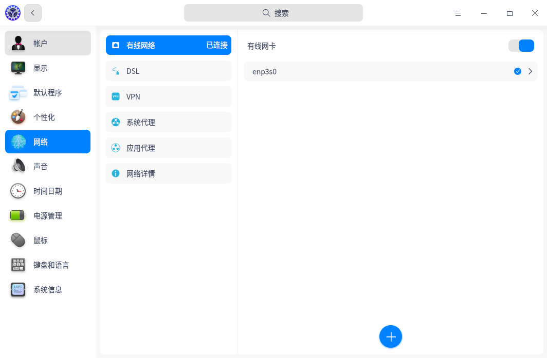Switch to the DSL tab
This screenshot has height=358, width=547.
pos(169,71)
